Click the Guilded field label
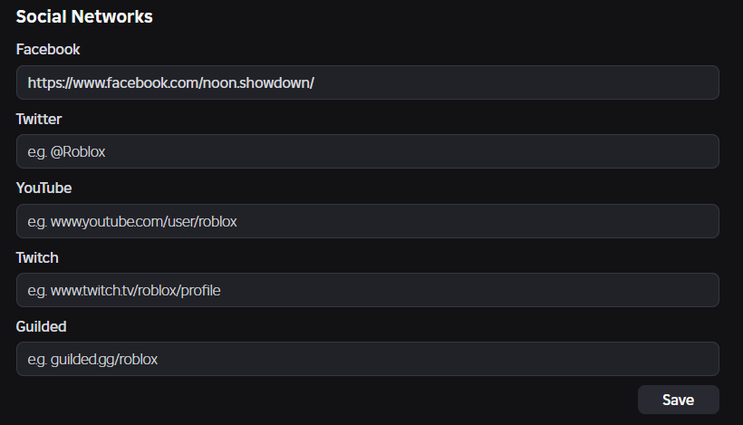The image size is (743, 425). pyautogui.click(x=42, y=326)
